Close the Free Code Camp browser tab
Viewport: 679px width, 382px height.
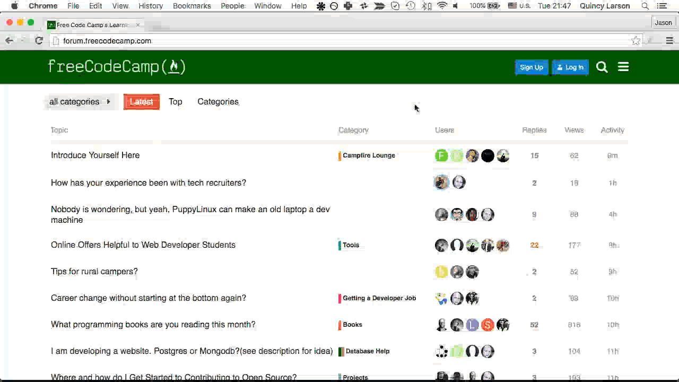coord(138,25)
